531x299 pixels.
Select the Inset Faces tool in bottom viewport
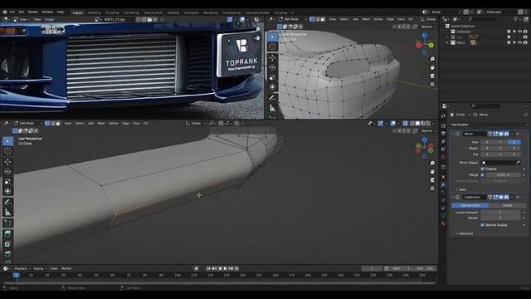pos(7,244)
